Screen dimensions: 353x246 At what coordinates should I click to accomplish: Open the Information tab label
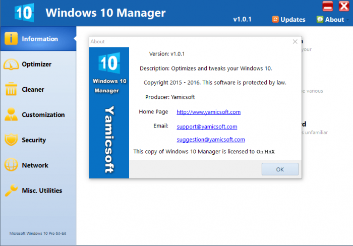tap(40, 39)
